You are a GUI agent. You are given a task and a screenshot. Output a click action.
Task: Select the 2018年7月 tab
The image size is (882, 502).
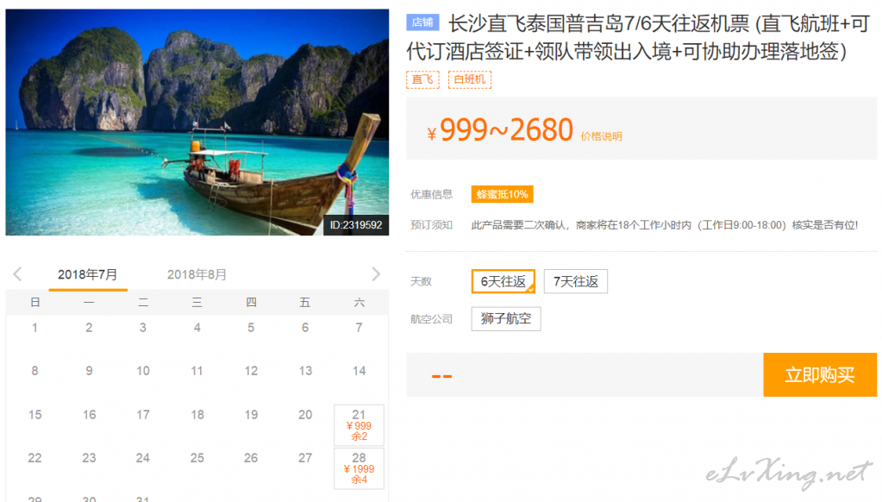(88, 274)
